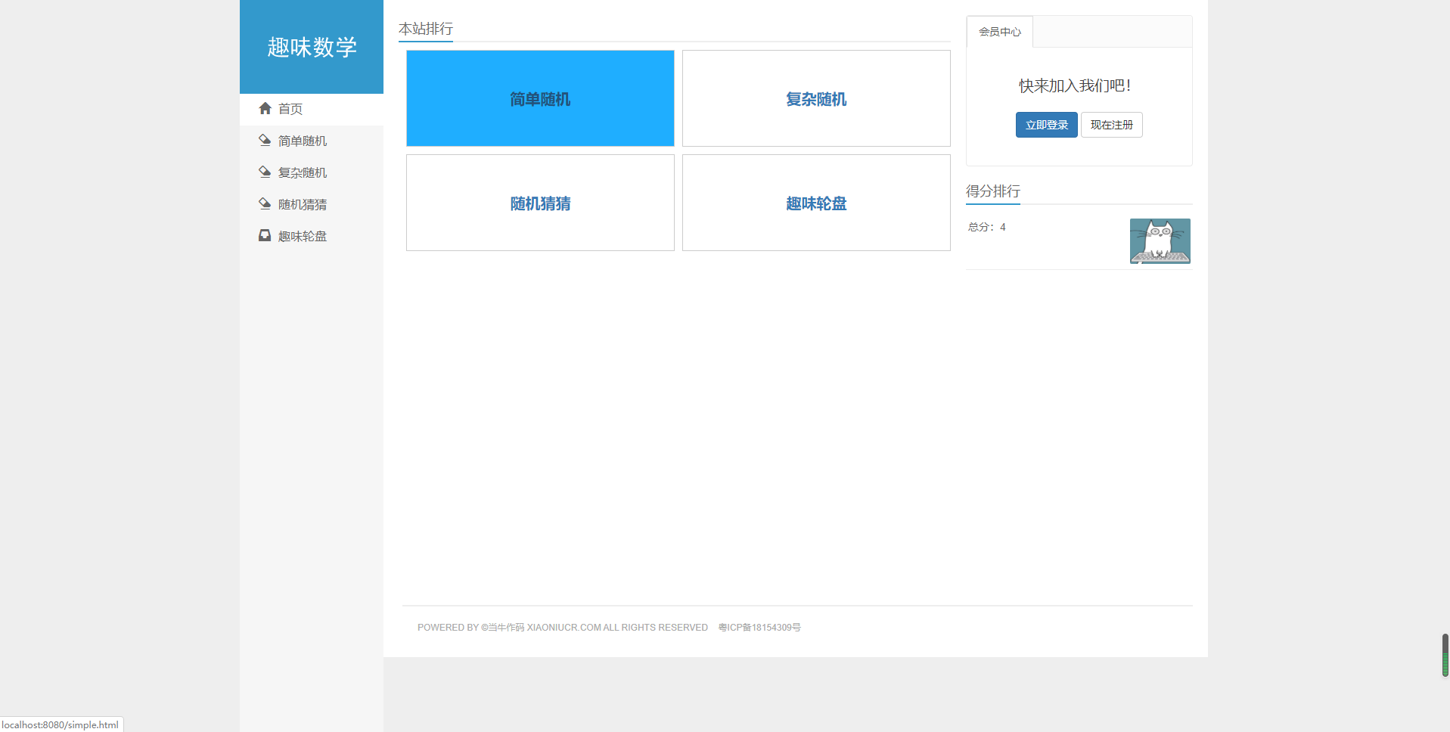The width and height of the screenshot is (1450, 732).
Task: Click the 快来加入我们吧! text
Action: click(1075, 85)
